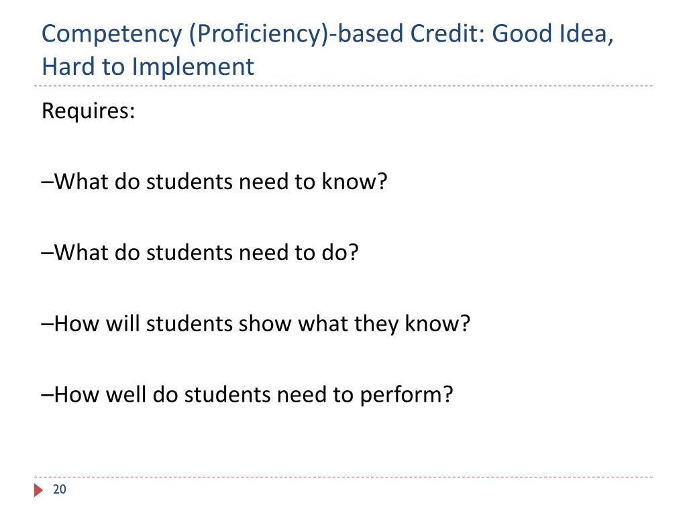The height and width of the screenshot is (515, 687).
Task: Select 'What do students need to know?' line
Action: 214,181
